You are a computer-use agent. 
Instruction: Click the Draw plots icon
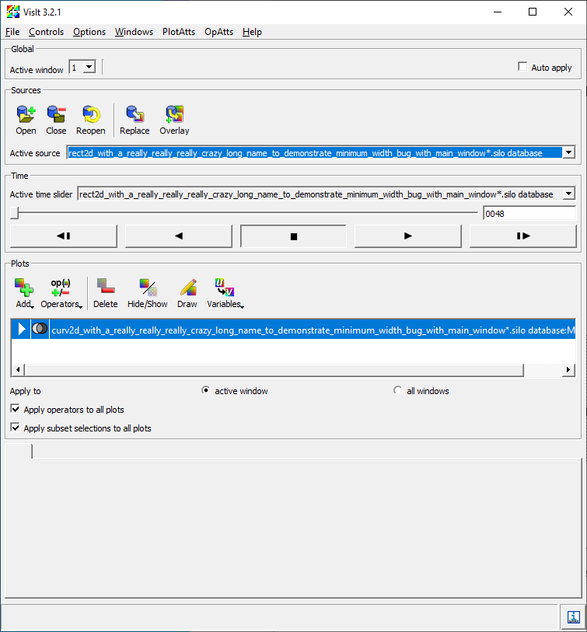point(187,293)
